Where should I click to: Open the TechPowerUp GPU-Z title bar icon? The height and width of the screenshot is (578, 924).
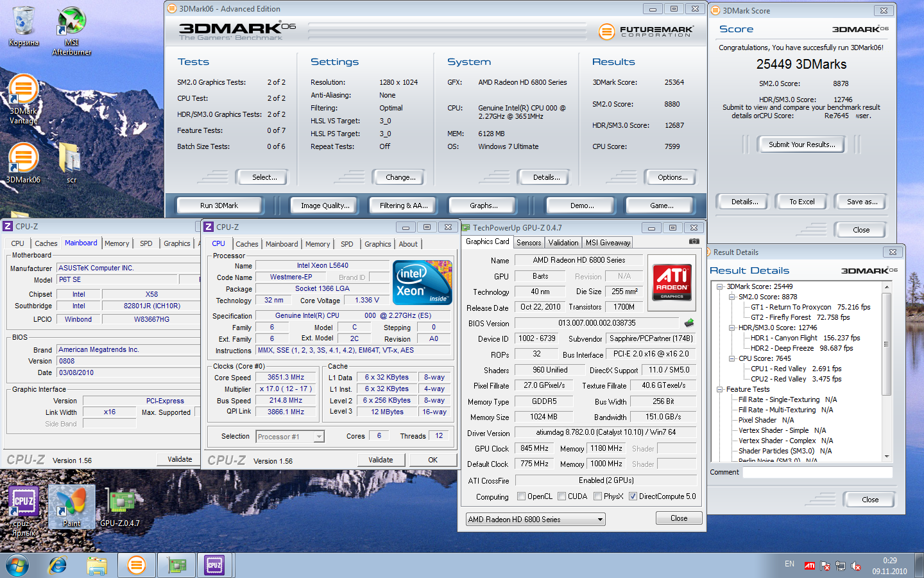point(466,227)
